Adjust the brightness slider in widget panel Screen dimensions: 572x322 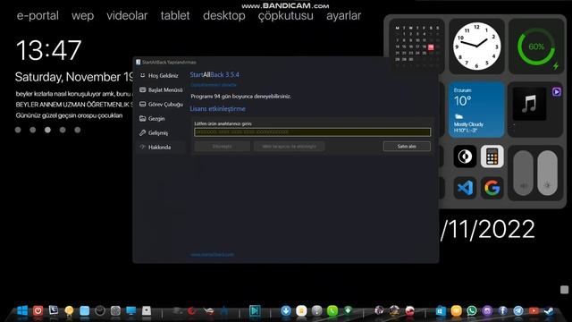pos(547,173)
